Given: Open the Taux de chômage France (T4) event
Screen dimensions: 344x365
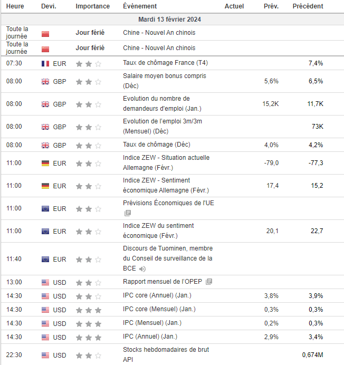Looking at the screenshot, I should [165, 63].
